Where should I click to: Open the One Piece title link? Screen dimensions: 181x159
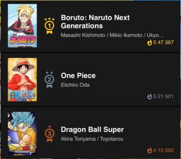(x=78, y=76)
